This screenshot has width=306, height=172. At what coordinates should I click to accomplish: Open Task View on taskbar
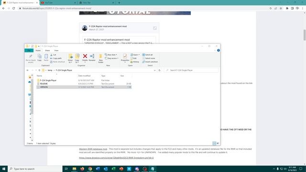coord(66,169)
